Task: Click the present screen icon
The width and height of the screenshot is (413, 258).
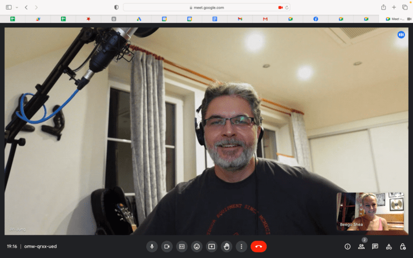Action: click(x=212, y=246)
